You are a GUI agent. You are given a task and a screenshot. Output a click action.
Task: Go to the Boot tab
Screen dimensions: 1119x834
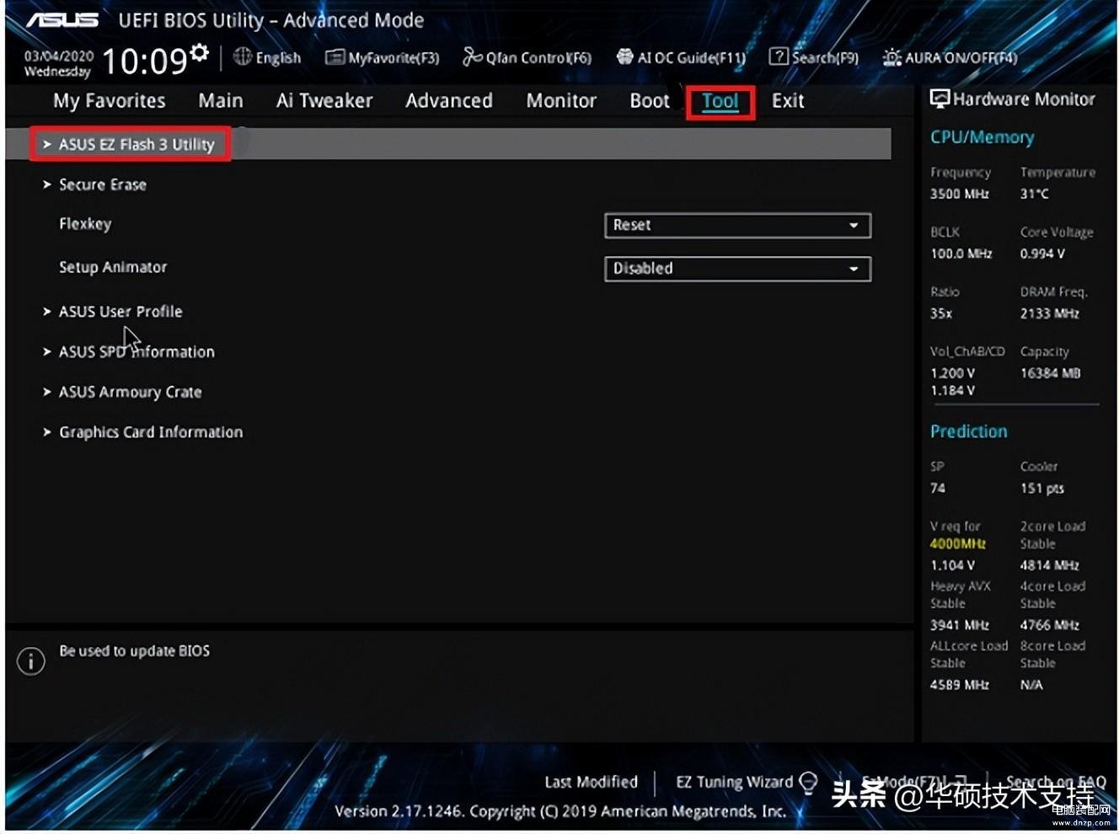click(649, 100)
